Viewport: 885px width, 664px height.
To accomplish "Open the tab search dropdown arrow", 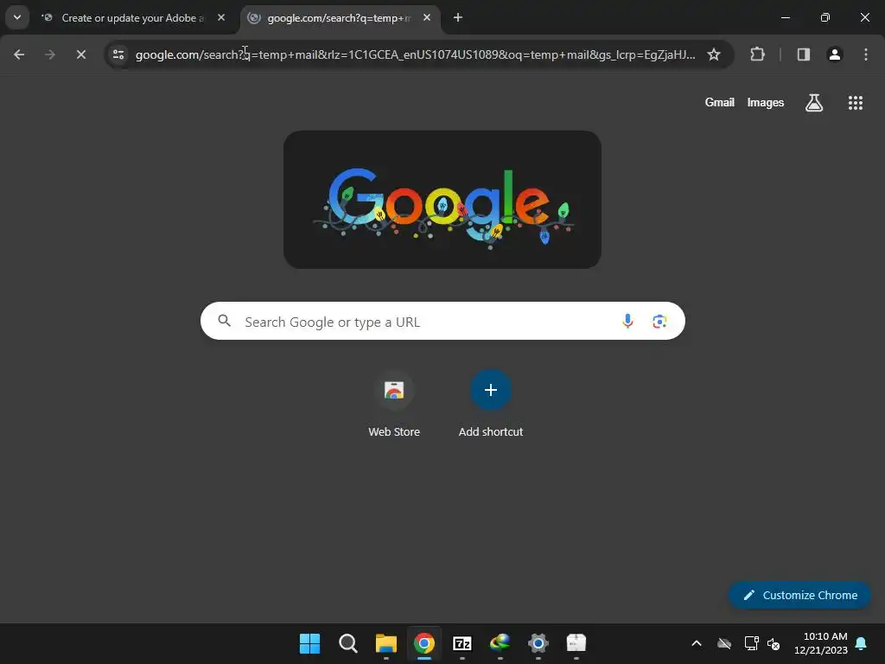I will 17,17.
